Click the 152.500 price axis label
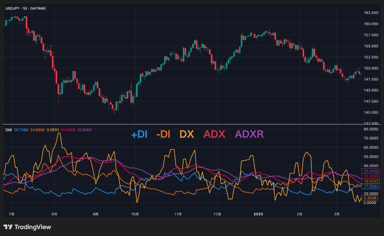Viewport: 384px width, 236px height. click(371, 57)
